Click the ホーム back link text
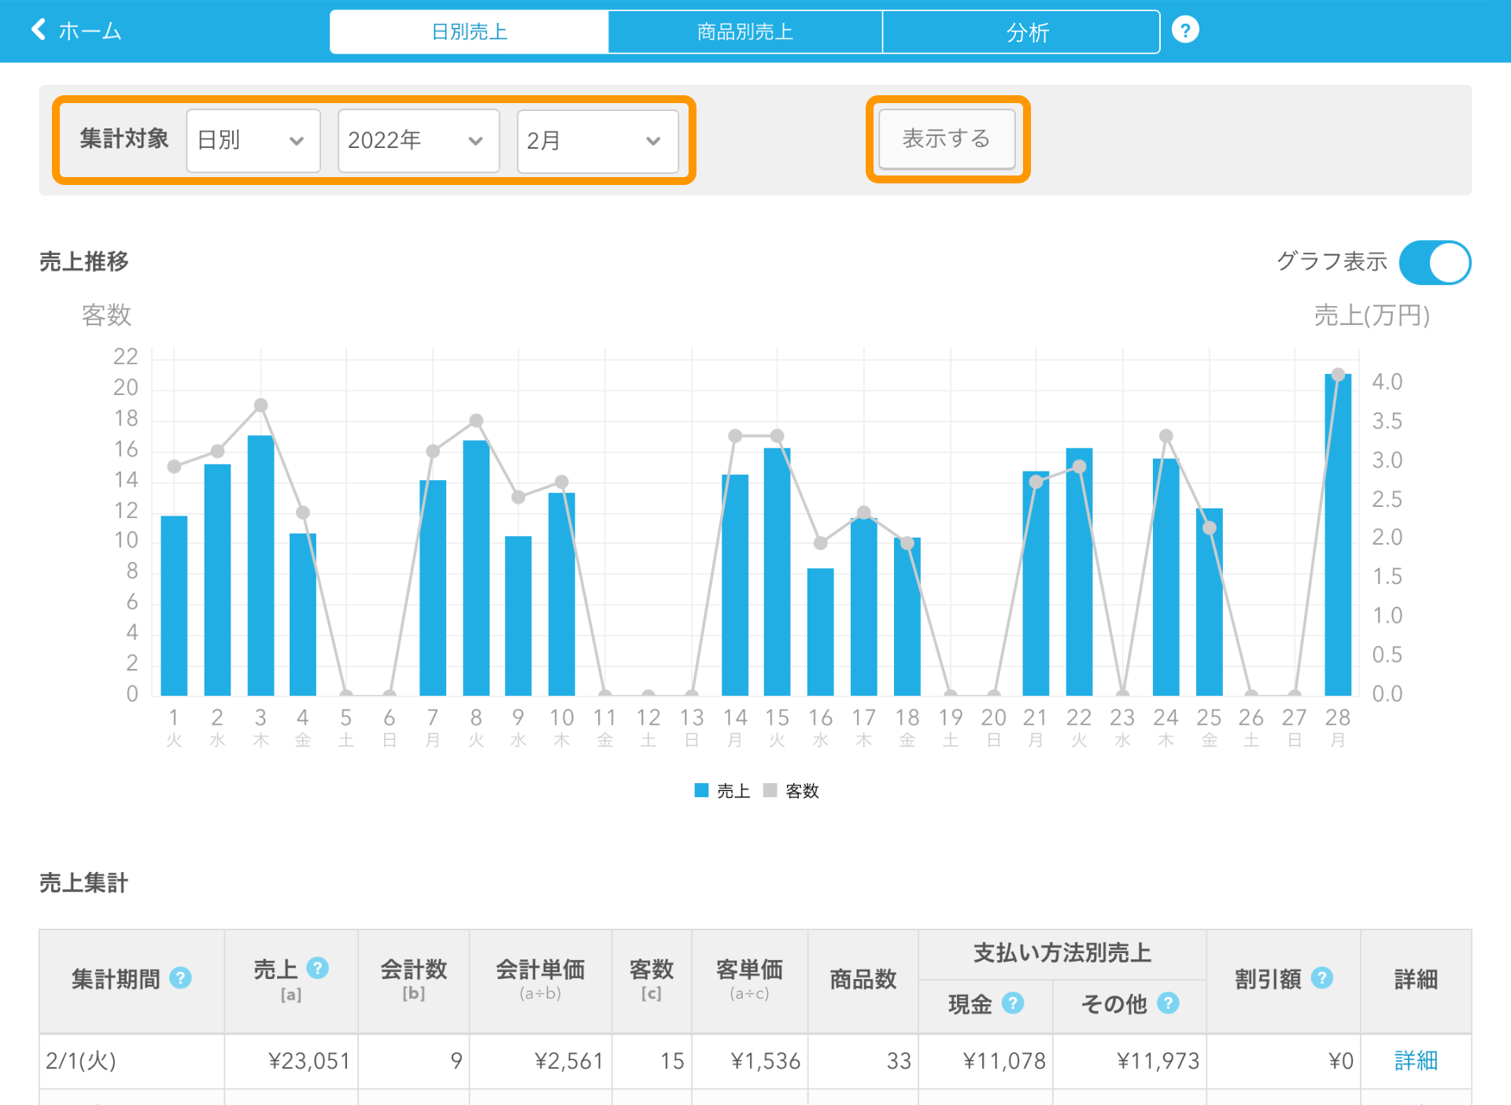 point(90,31)
